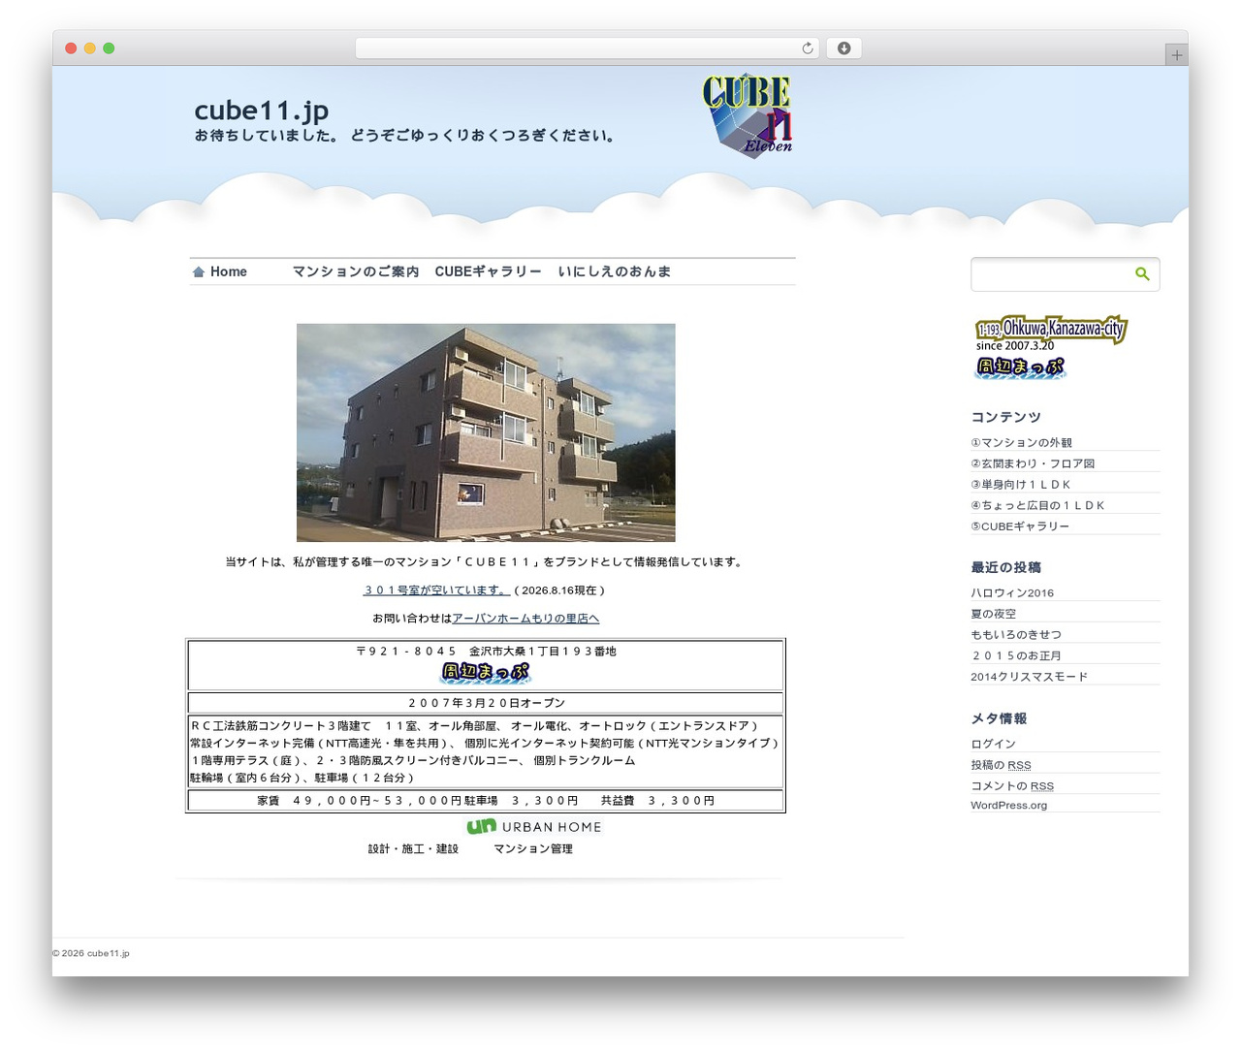Viewport: 1241px width, 1051px height.
Task: Open the ももいろのきせつ post
Action: [x=1016, y=635]
